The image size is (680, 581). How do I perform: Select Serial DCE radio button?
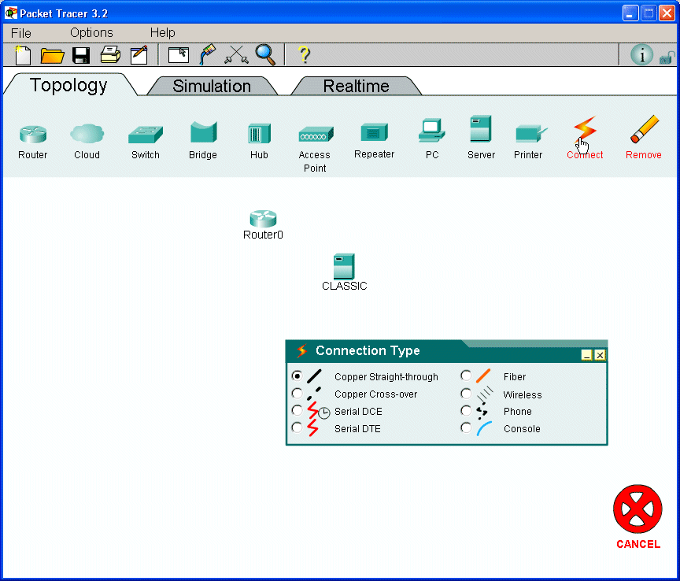[x=297, y=410]
